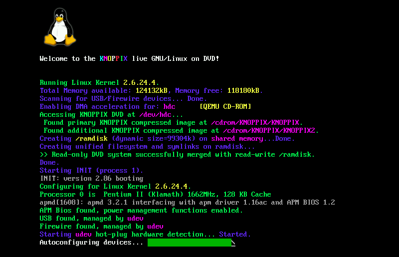Click the 'Started.' status text
This screenshot has width=399, height=257.
(x=235, y=235)
